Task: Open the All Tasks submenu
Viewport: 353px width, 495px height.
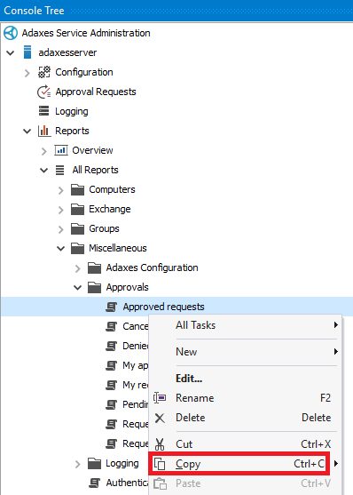Action: (245, 325)
